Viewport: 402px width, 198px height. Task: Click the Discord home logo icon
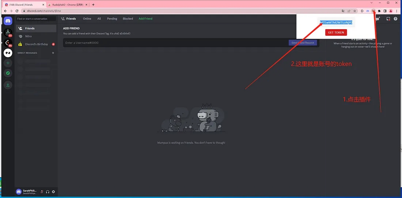[8, 21]
